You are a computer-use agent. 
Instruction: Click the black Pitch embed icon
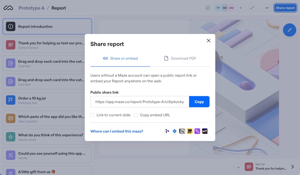[x=205, y=131]
